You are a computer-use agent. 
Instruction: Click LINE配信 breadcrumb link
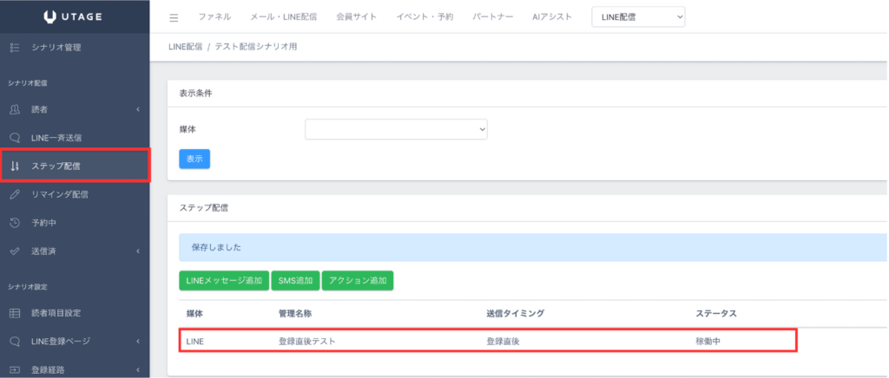pos(186,47)
